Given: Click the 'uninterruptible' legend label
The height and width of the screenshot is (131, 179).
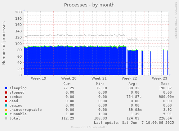Looking at the screenshot, I should [x=26, y=110].
